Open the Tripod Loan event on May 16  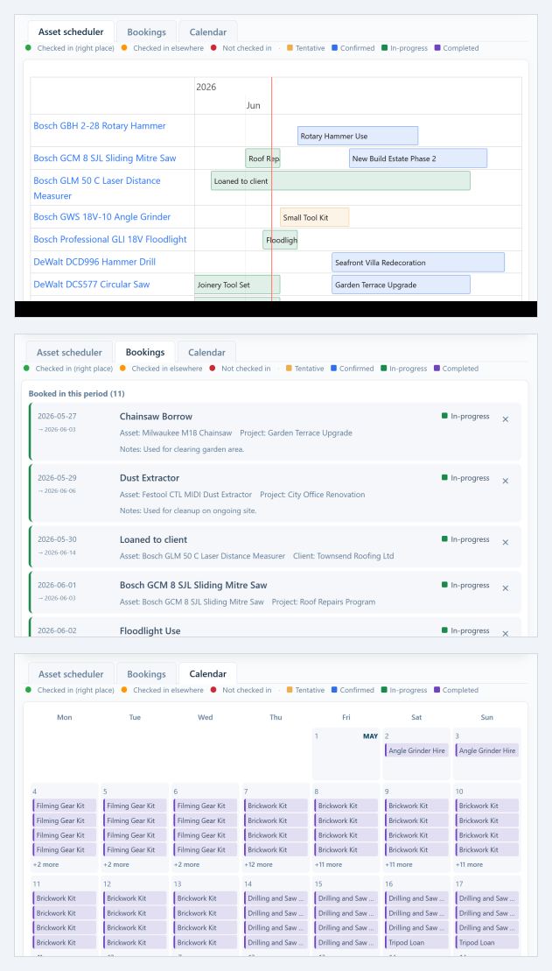tap(416, 942)
